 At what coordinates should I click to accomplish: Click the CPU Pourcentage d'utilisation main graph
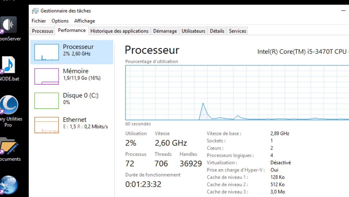tap(237, 93)
